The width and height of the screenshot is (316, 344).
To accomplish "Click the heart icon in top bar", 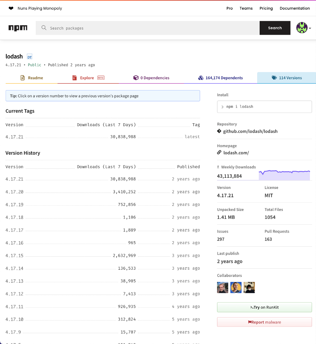I will [x=11, y=8].
